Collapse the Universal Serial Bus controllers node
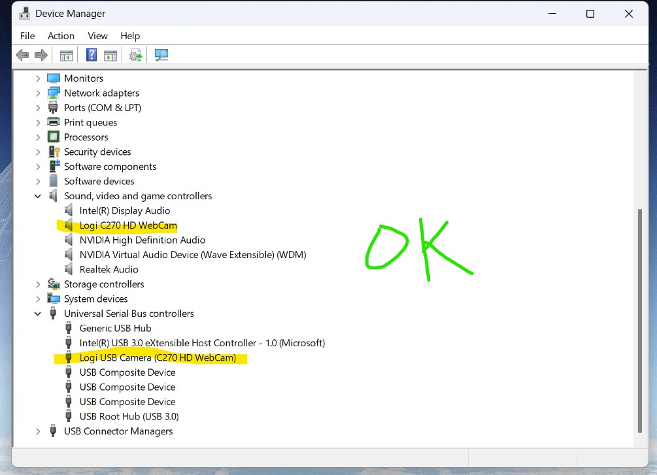657x475 pixels. click(x=38, y=314)
